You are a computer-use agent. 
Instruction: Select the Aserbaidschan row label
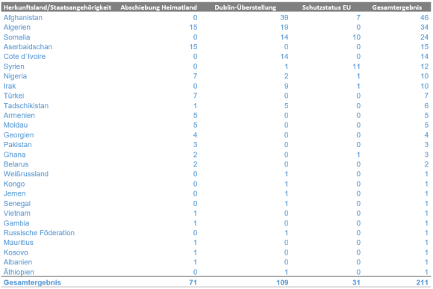pos(28,47)
